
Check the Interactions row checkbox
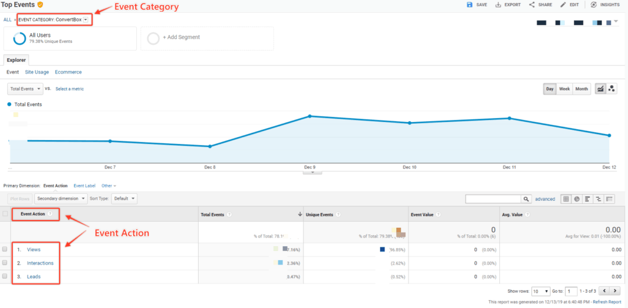[x=5, y=263]
